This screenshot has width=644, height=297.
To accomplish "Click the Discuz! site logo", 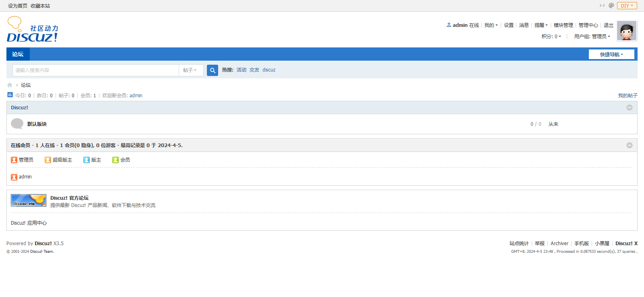I will tap(33, 29).
